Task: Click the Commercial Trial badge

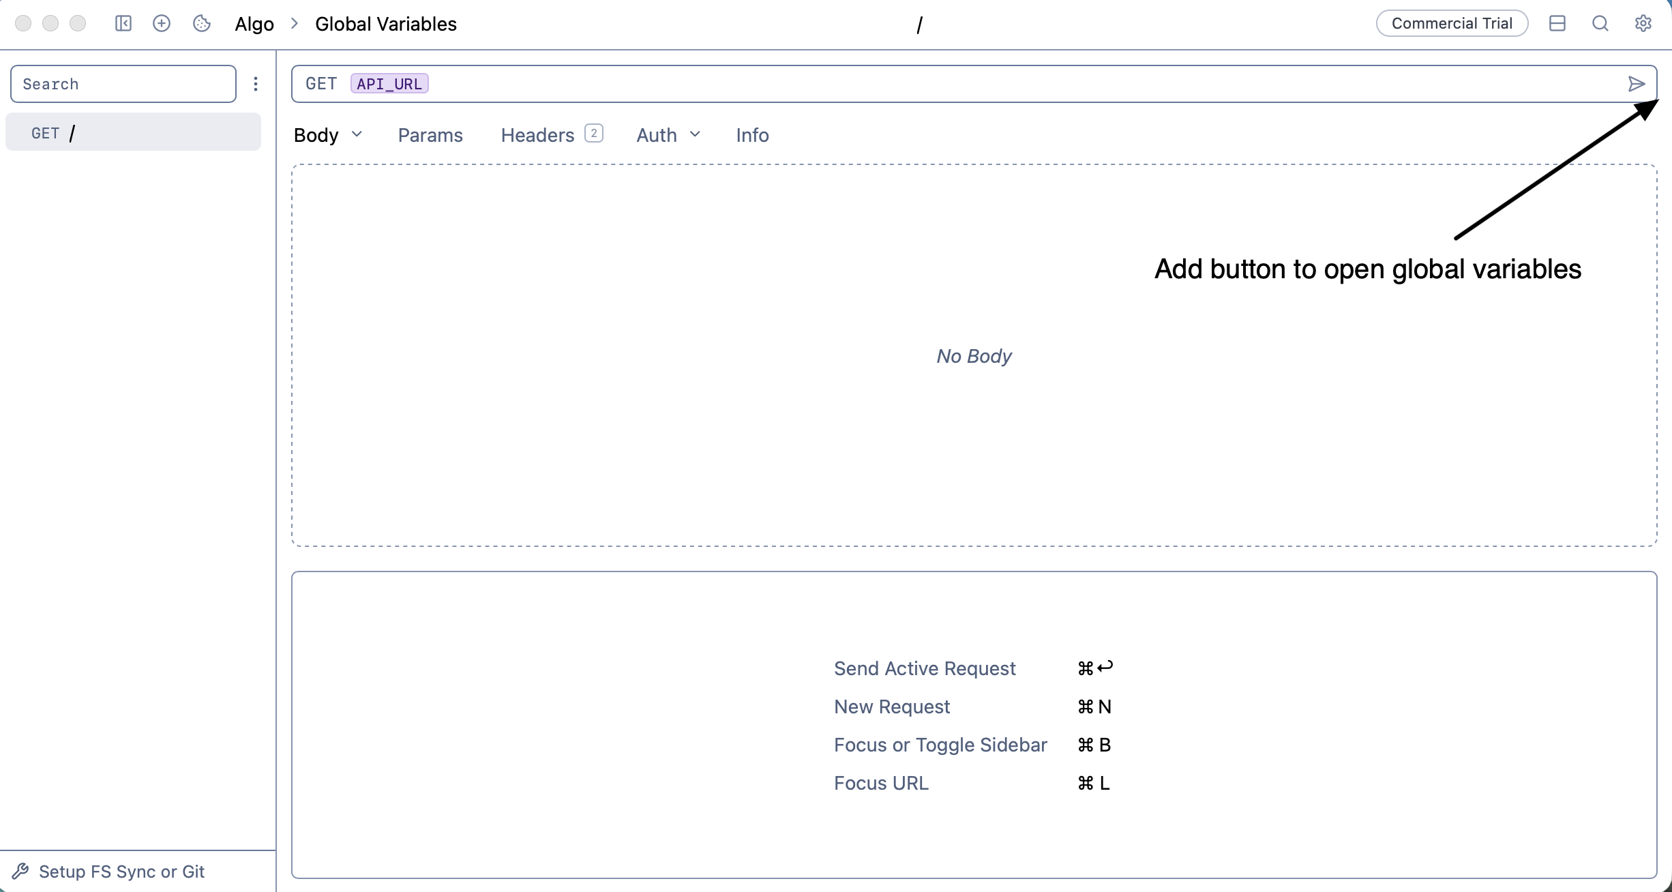Action: click(x=1452, y=24)
